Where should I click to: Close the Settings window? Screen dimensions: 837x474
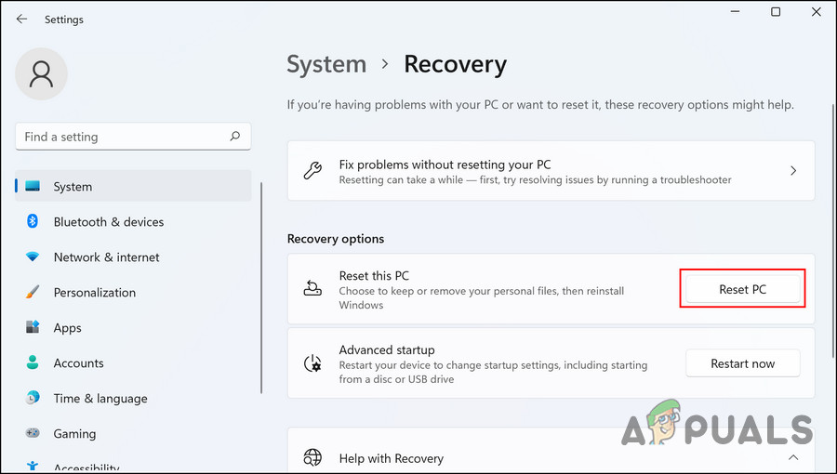coord(817,12)
